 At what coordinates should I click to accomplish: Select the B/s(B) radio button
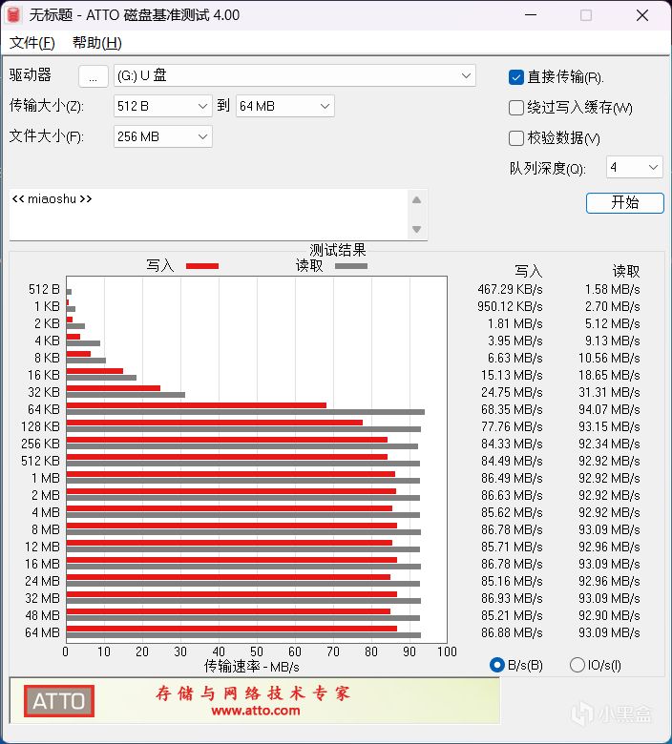(496, 665)
